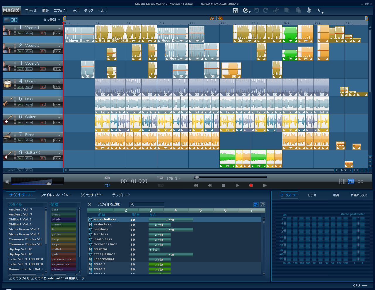Expand the Piano track name dropdown
Image resolution: width=375 pixels, height=290 pixels.
(59, 135)
